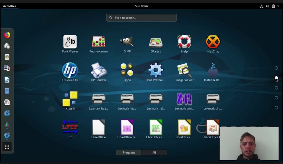Click the search magnifier icon
The width and height of the screenshot is (283, 164).
111,18
